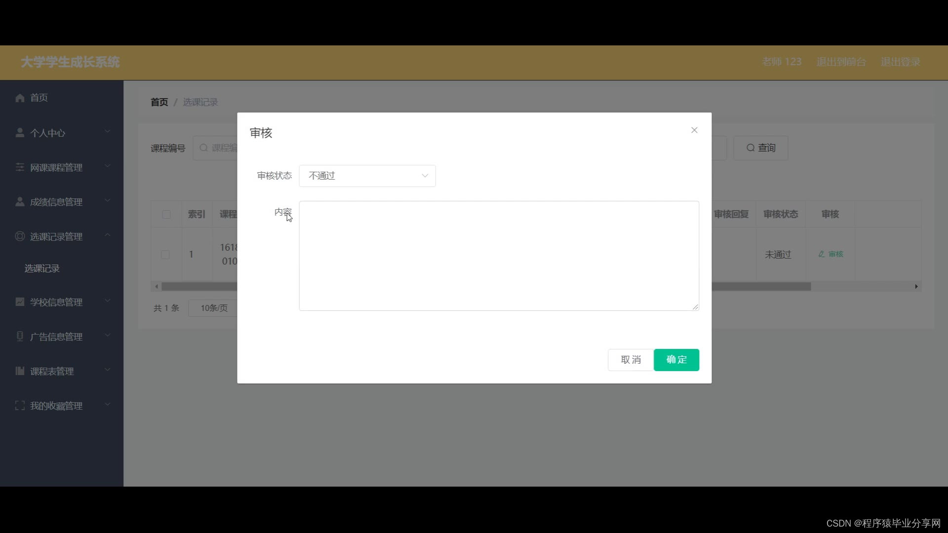
Task: Click the 课程表管理 book icon
Action: (x=20, y=371)
